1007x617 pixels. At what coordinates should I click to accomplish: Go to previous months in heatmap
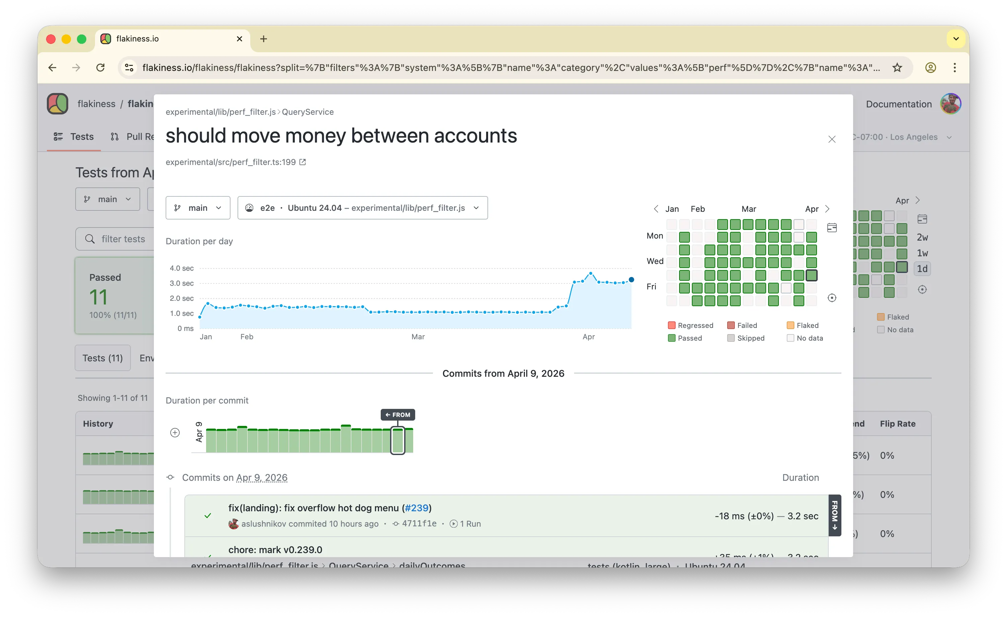click(656, 209)
